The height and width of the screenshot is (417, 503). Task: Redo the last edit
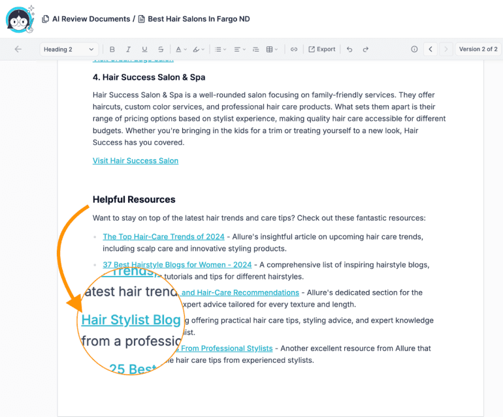coord(366,49)
